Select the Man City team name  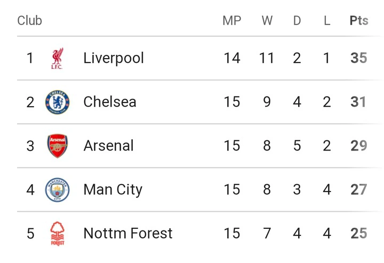click(x=113, y=190)
